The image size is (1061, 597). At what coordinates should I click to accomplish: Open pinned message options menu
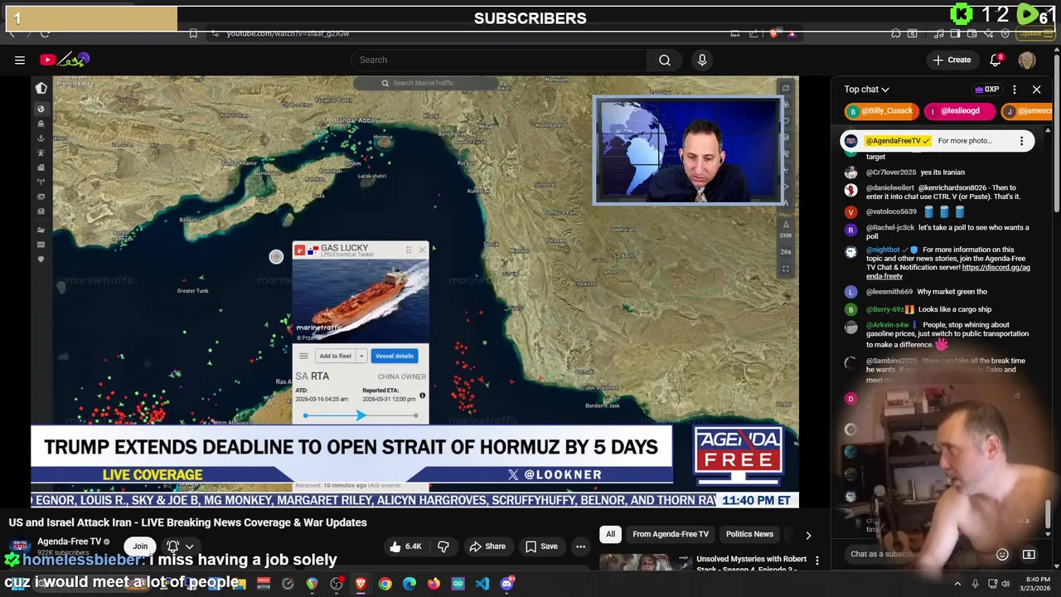1021,141
